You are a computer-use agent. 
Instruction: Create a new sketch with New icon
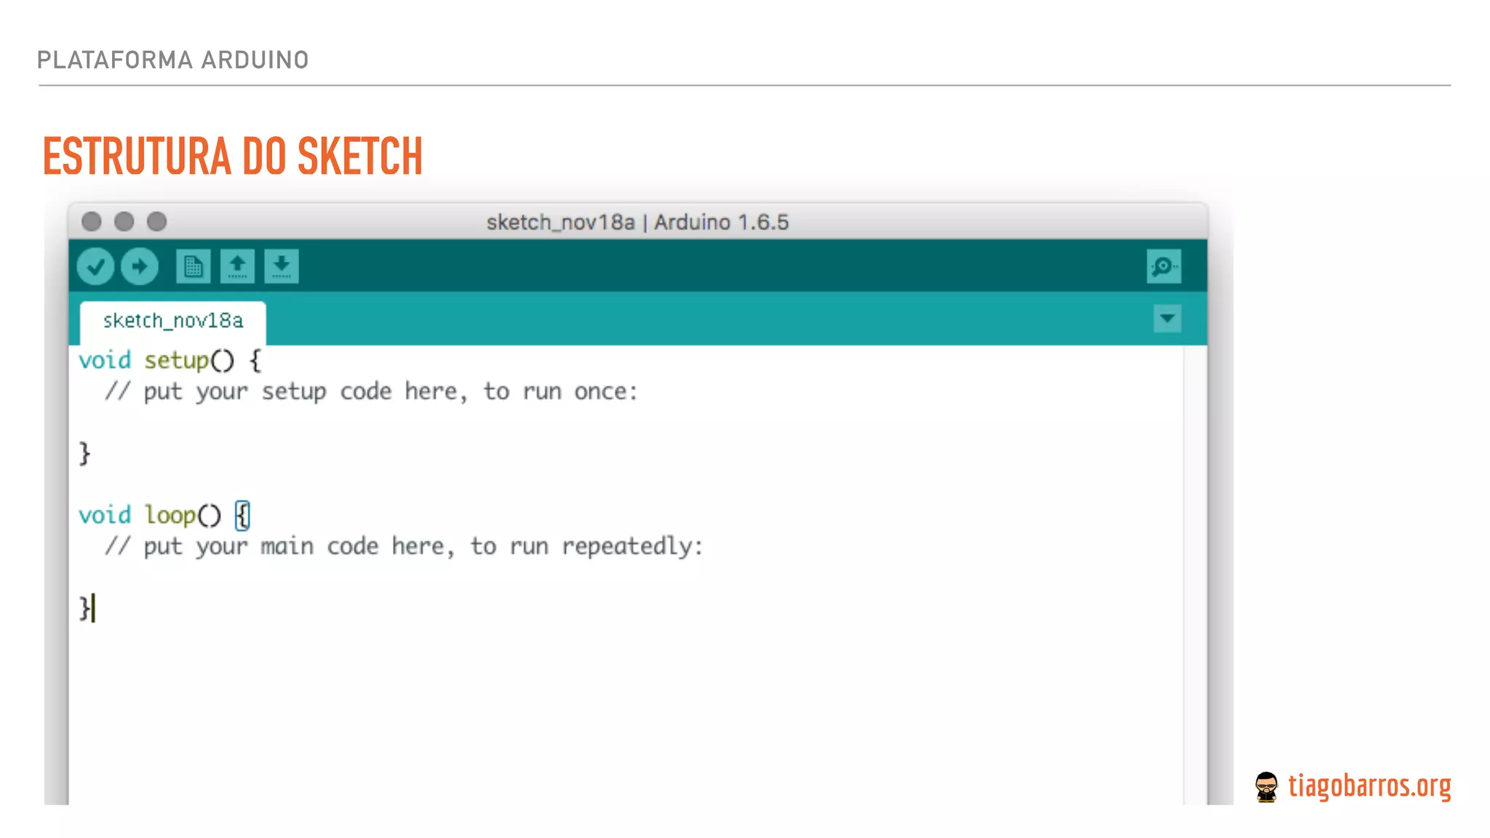(193, 267)
